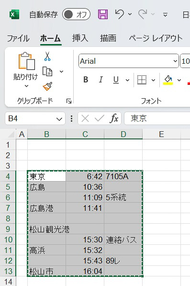Select the ホーム ribbon tab
The width and height of the screenshot is (190, 286).
(x=50, y=38)
